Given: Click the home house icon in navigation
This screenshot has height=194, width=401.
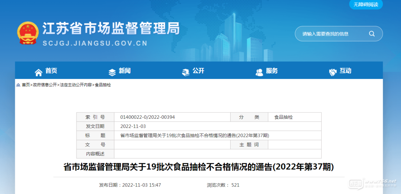Looking at the screenshot, I should point(38,72).
